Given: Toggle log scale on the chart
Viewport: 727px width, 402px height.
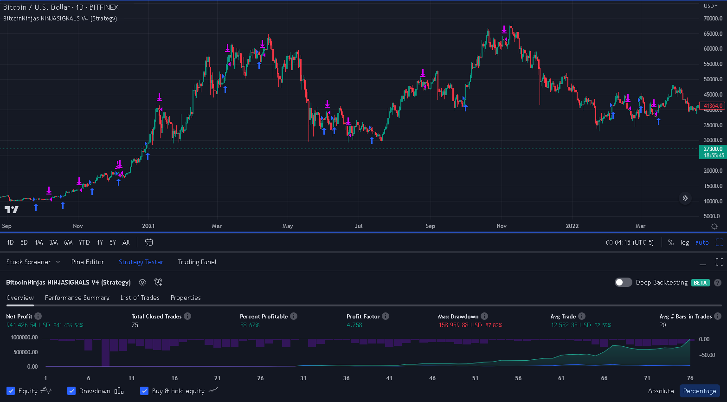Looking at the screenshot, I should (x=685, y=242).
